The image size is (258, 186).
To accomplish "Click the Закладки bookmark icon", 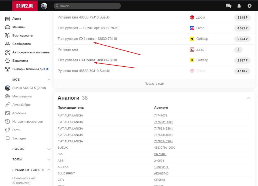I will (8, 138).
